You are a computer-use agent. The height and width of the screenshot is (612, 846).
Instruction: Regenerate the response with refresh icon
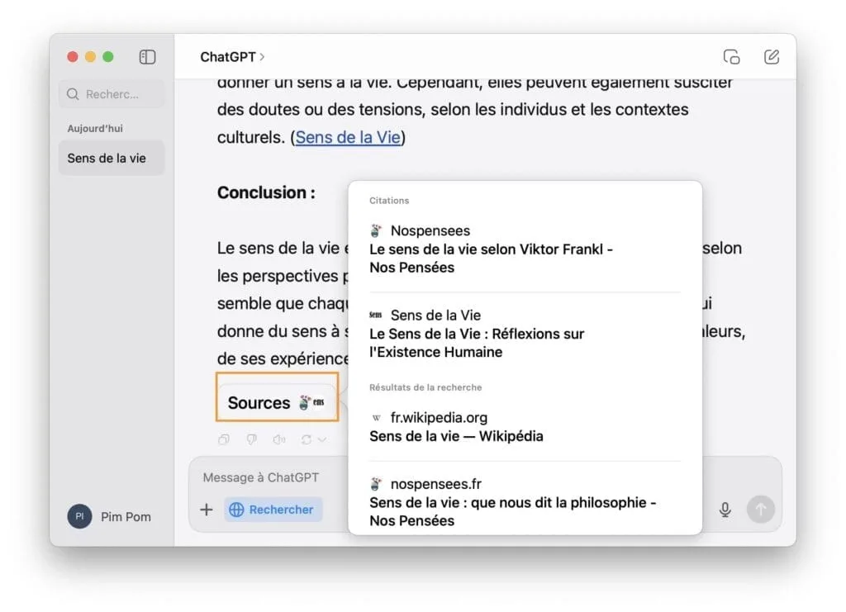307,439
